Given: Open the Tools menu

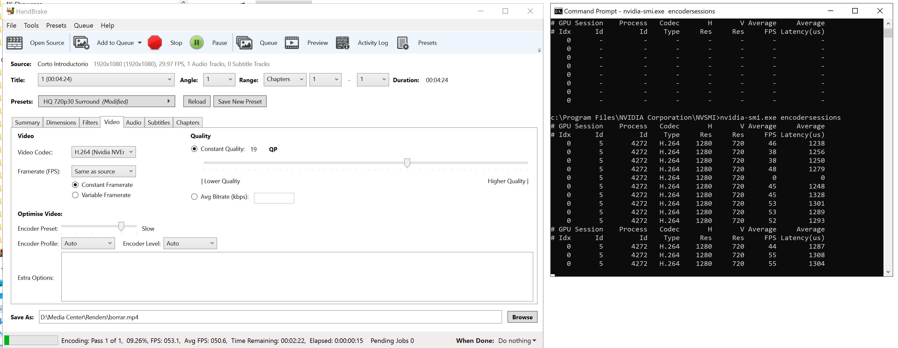Looking at the screenshot, I should pos(31,26).
